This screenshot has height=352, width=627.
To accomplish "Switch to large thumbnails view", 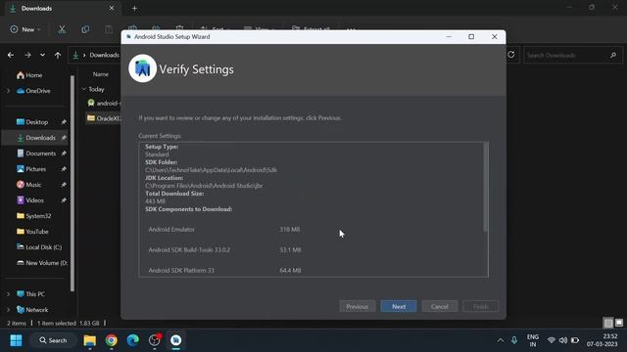I will [x=618, y=323].
